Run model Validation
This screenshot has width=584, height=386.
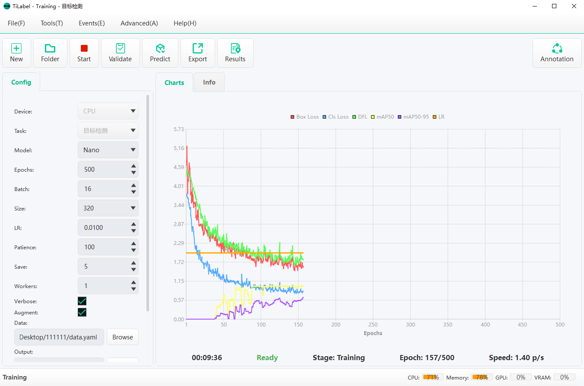(120, 53)
